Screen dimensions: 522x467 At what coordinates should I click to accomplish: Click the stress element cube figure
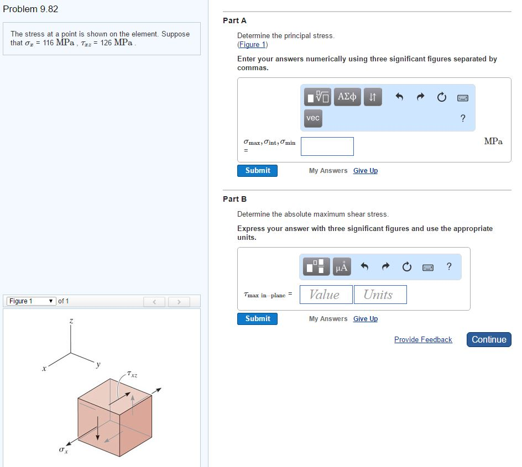(x=115, y=417)
